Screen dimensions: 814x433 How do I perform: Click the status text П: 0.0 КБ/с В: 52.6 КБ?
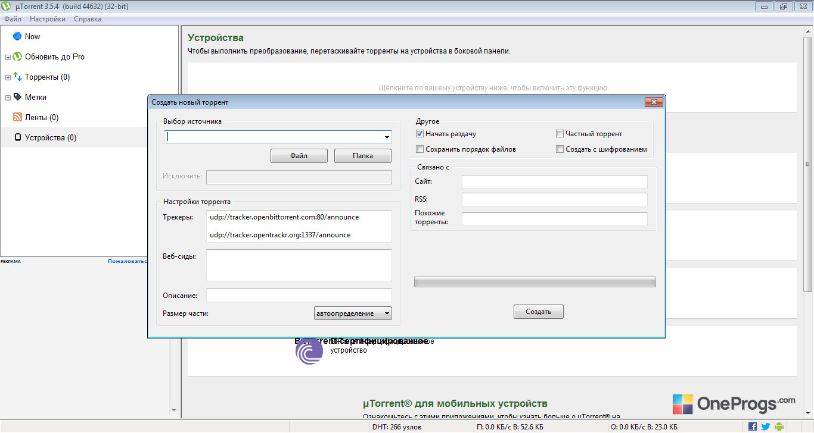tap(510, 427)
